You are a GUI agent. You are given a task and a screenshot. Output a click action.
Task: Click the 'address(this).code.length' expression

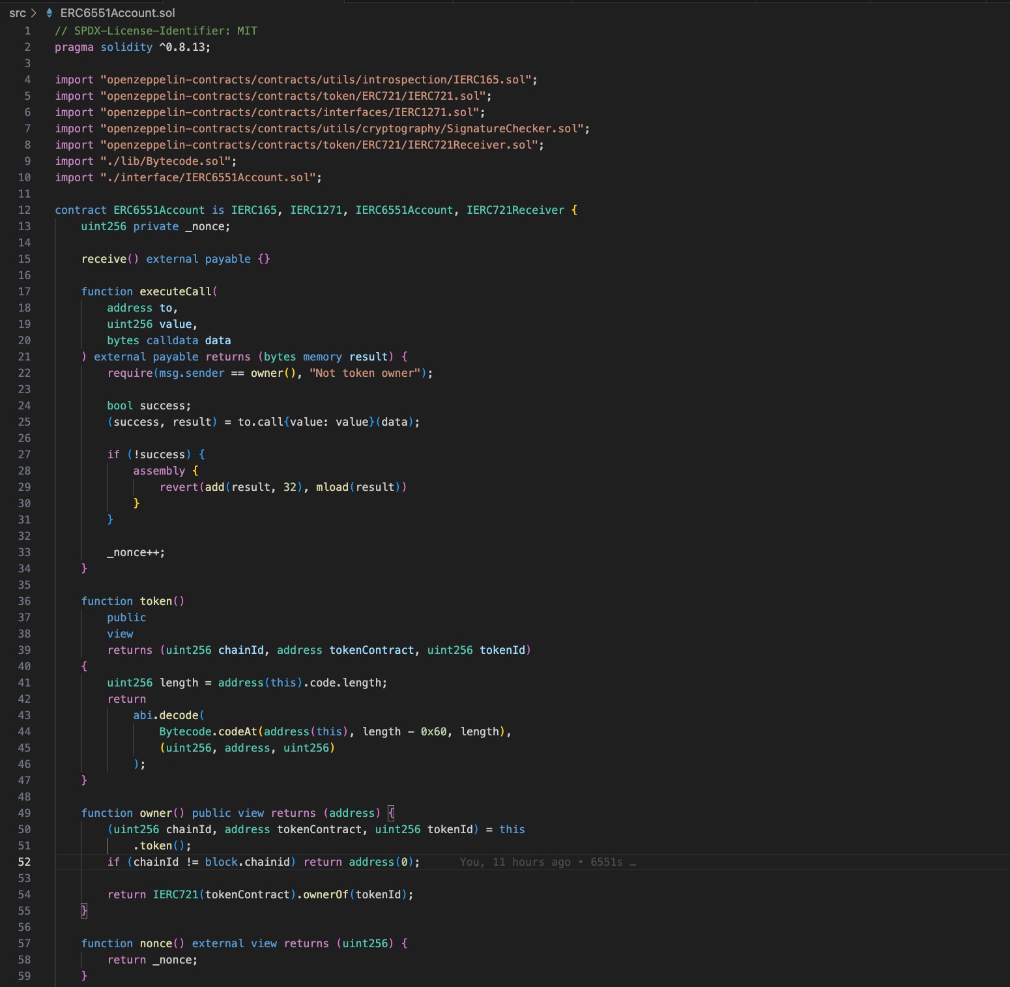point(299,683)
